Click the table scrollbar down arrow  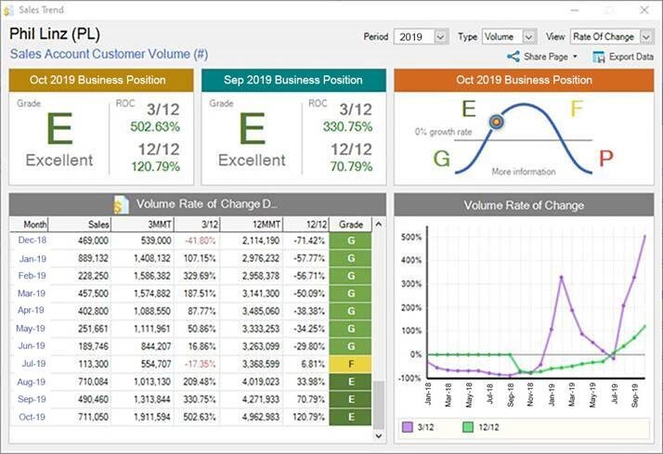tap(378, 434)
